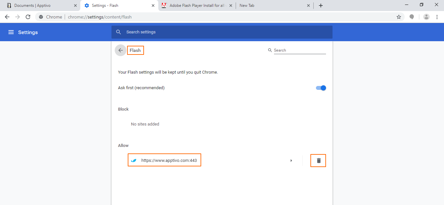Image resolution: width=444 pixels, height=205 pixels.
Task: Click the browser forward arrow button
Action: click(18, 17)
